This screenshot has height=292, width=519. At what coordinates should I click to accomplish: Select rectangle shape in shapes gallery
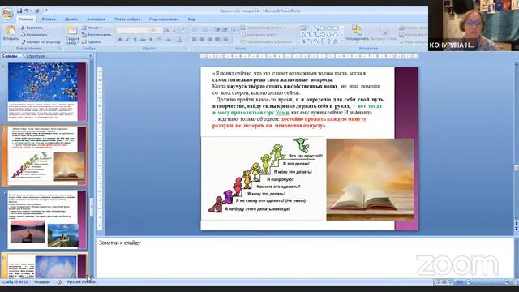coord(323,28)
